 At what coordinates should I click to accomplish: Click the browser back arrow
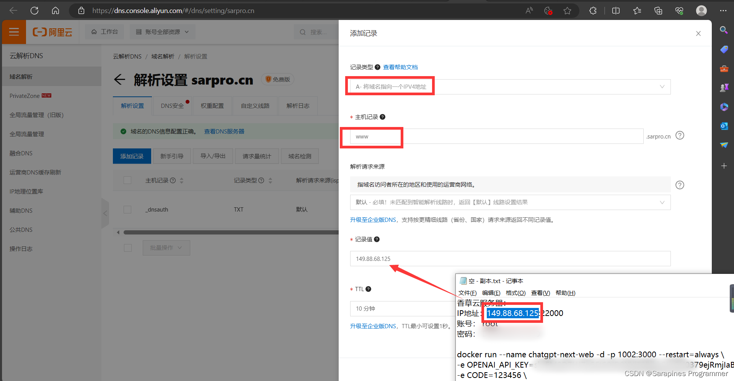13,11
